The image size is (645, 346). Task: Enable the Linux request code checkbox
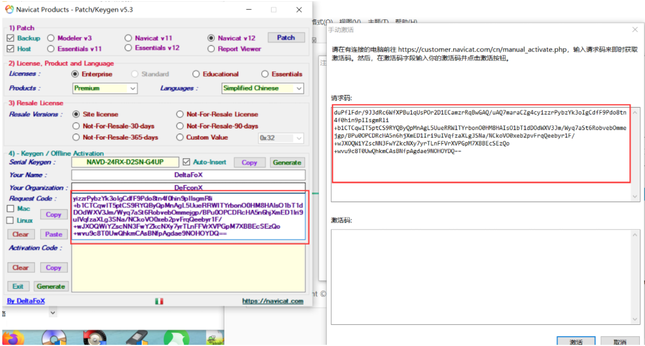11,221
